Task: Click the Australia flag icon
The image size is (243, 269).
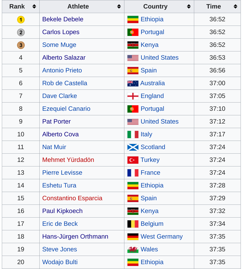Action: (133, 83)
